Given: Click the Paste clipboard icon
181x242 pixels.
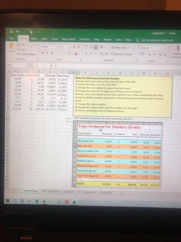Looking at the screenshot, I should coord(11,46).
